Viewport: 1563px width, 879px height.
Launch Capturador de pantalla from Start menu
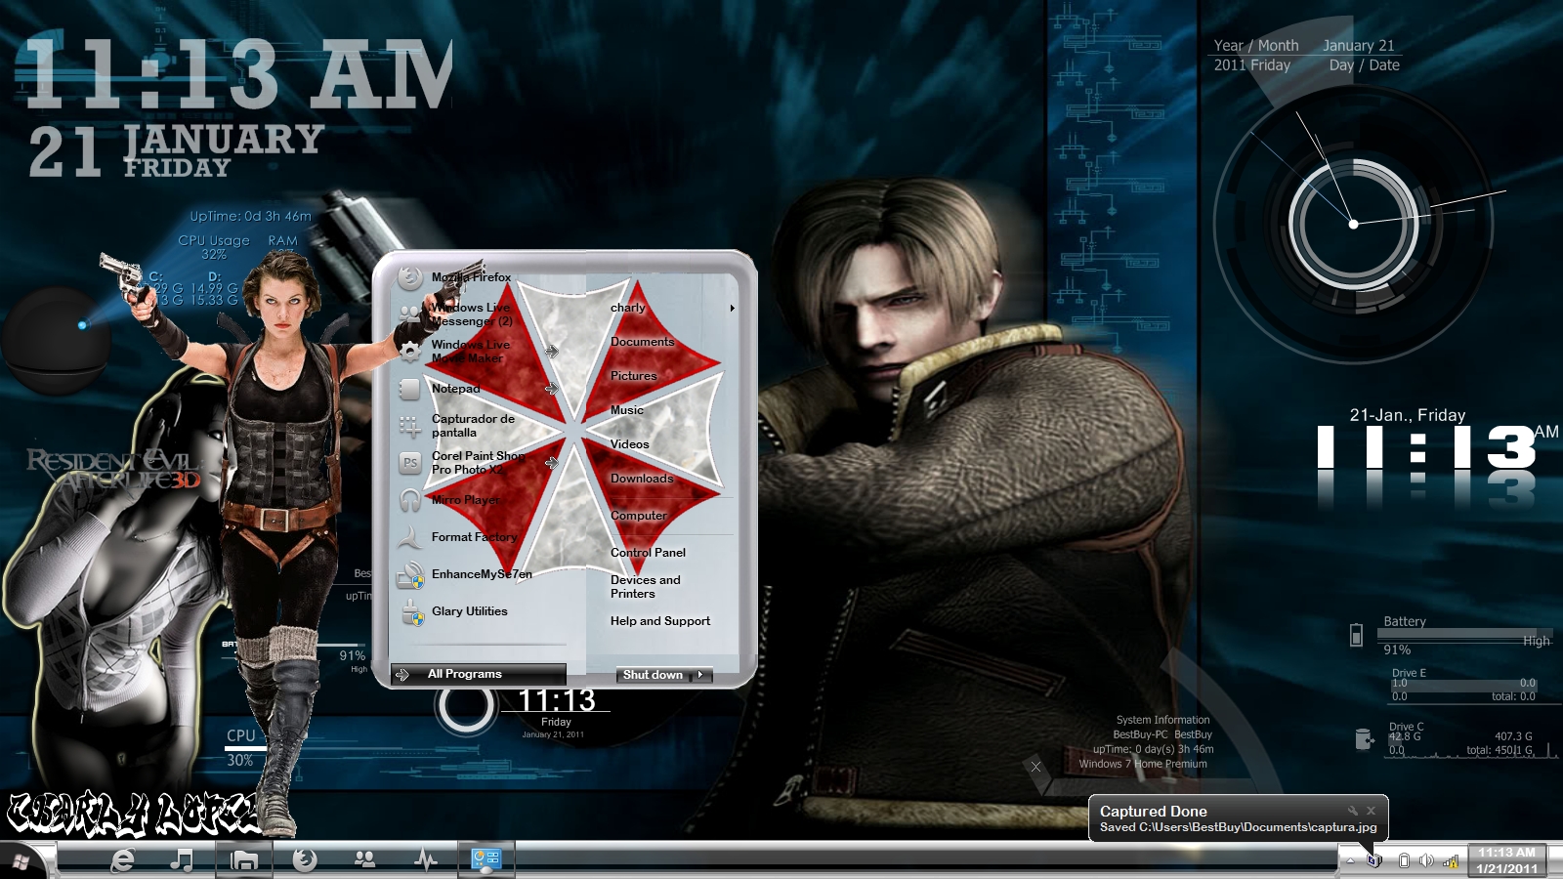[471, 426]
